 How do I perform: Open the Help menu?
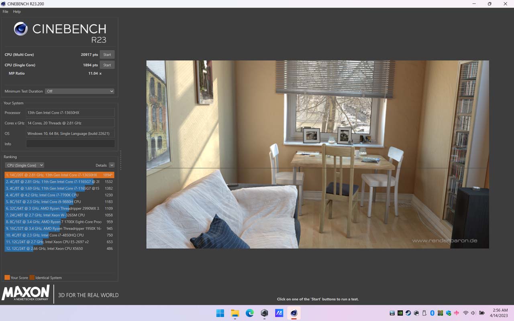[x=17, y=12]
